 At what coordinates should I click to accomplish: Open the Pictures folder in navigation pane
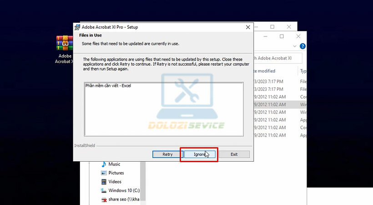point(116,173)
